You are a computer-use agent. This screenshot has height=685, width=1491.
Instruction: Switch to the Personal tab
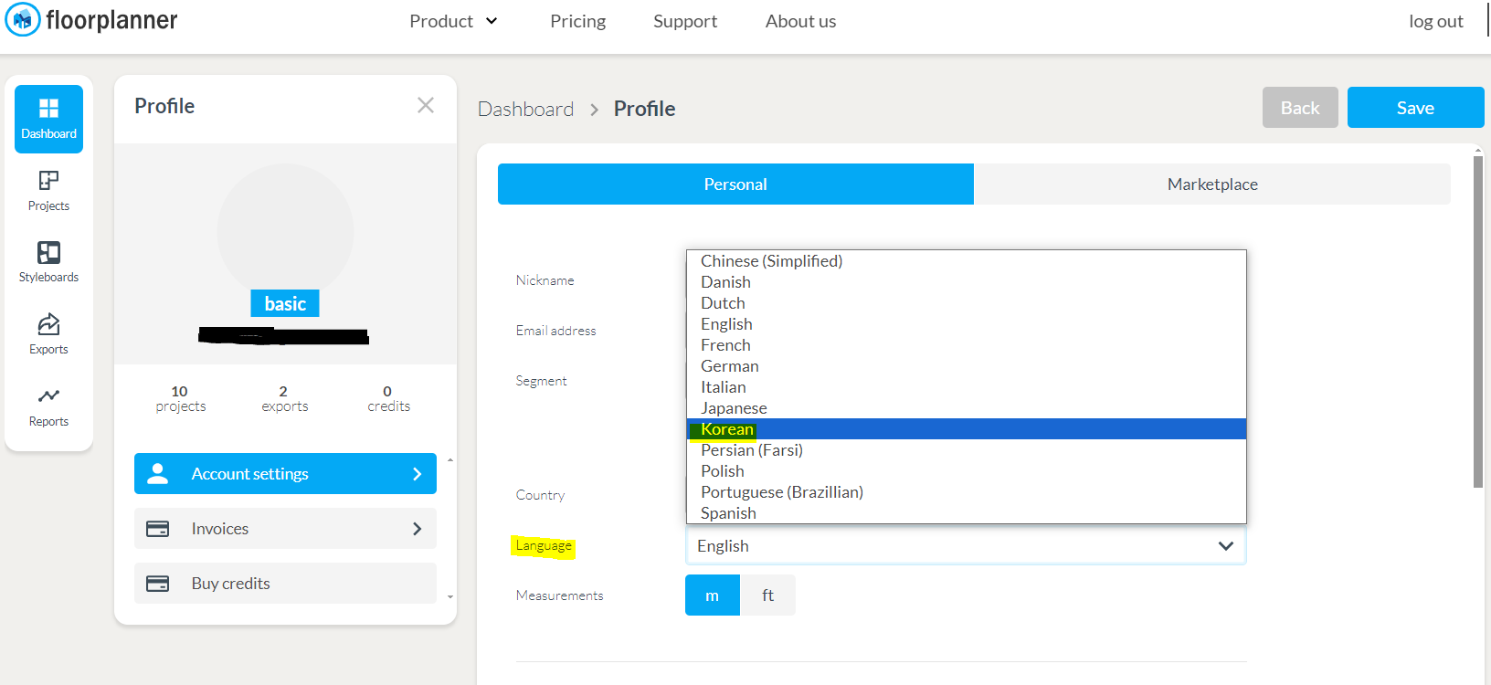(x=735, y=184)
